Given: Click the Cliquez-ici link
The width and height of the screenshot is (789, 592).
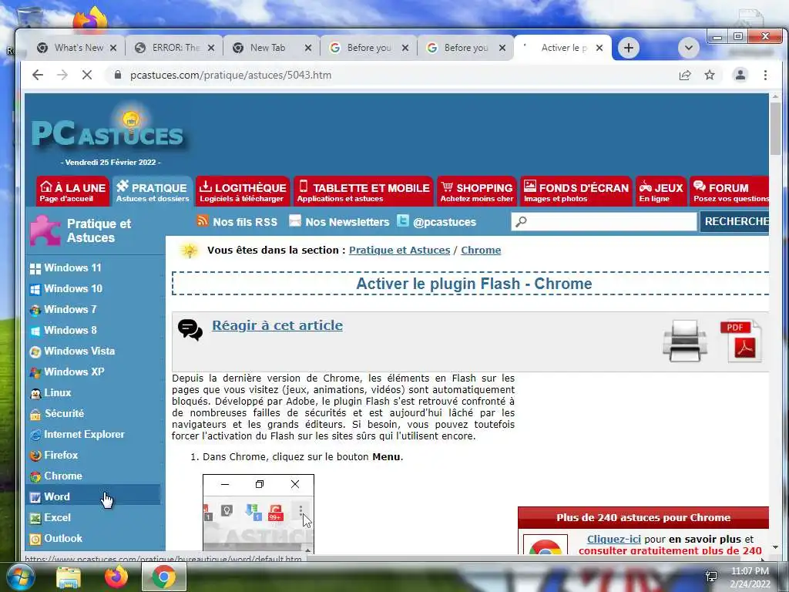Looking at the screenshot, I should coord(614,539).
